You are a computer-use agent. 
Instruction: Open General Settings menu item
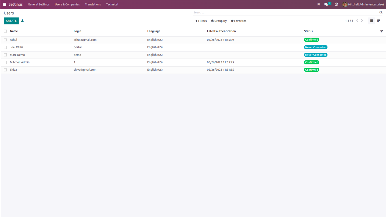(39, 4)
